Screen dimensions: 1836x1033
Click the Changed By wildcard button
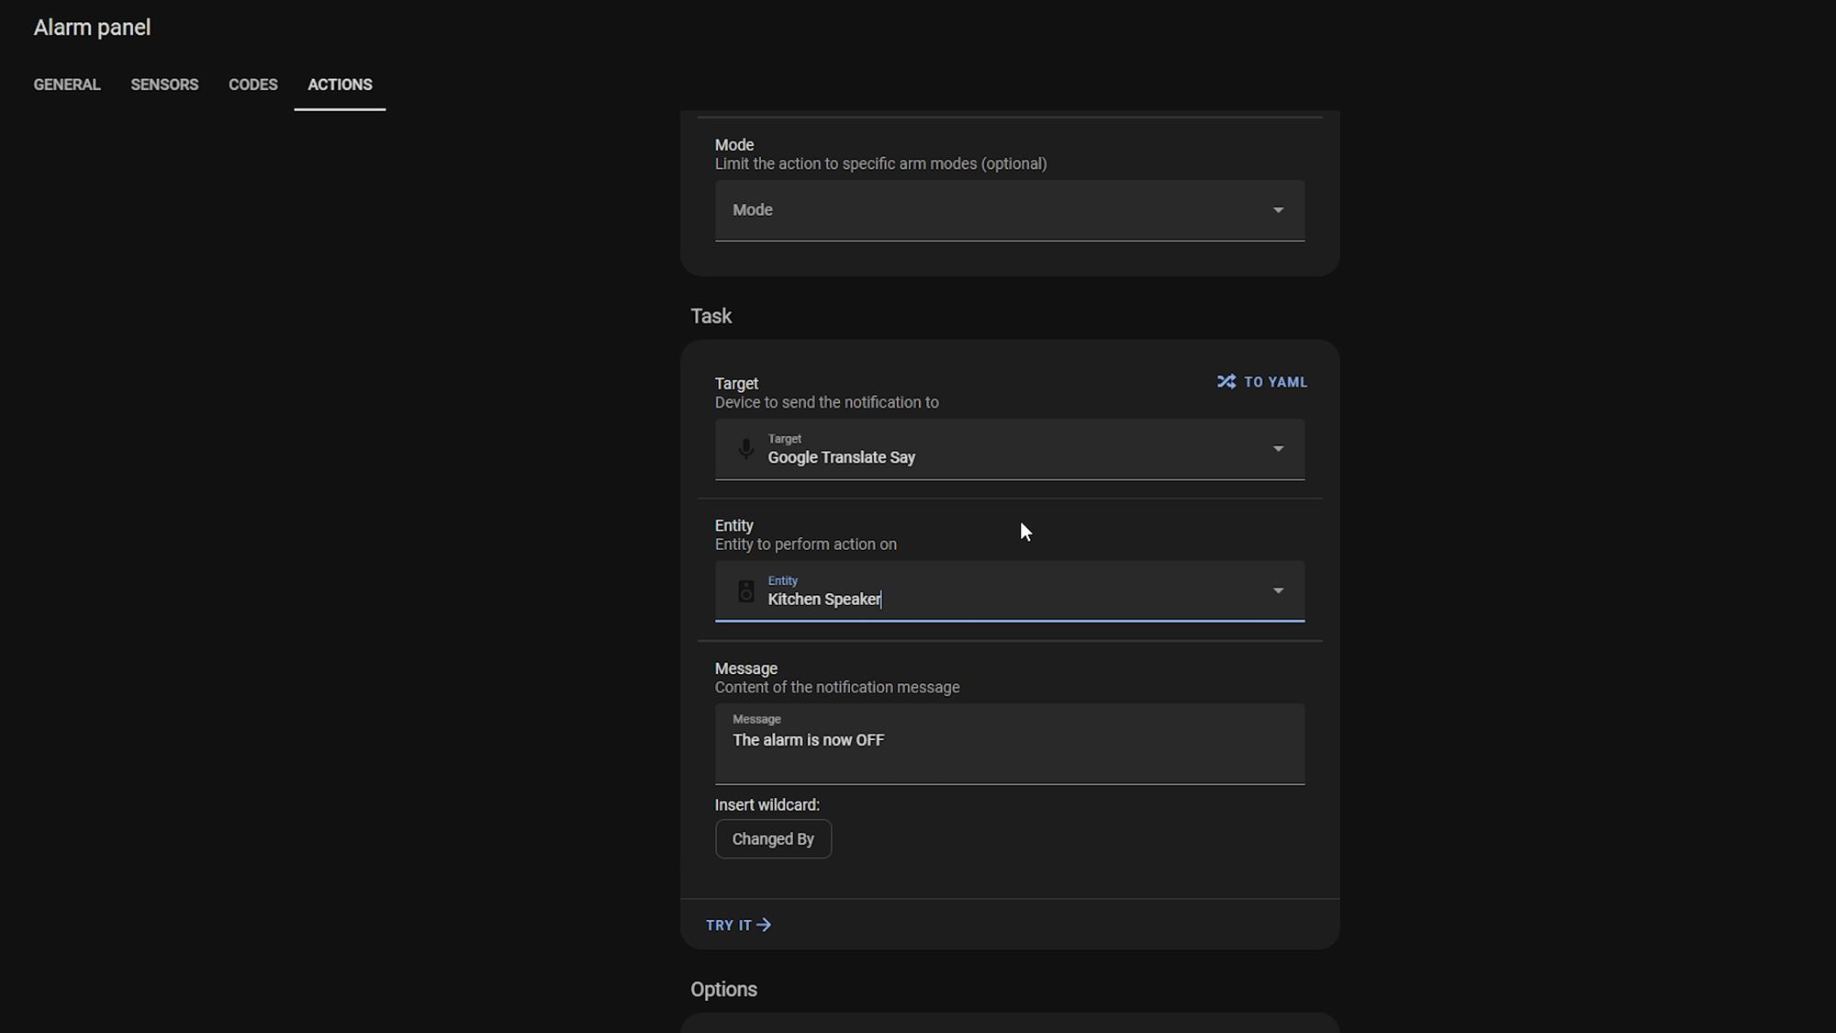click(x=773, y=838)
